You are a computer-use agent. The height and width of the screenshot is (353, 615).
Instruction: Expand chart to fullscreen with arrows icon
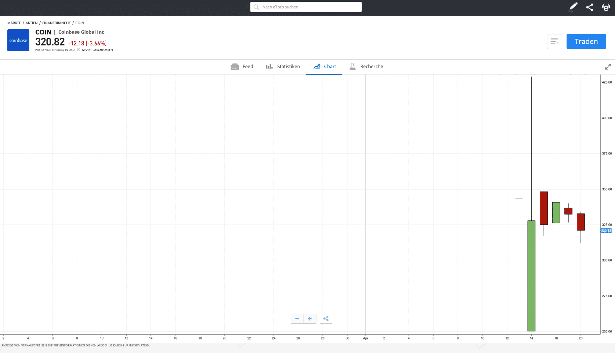pyautogui.click(x=608, y=67)
